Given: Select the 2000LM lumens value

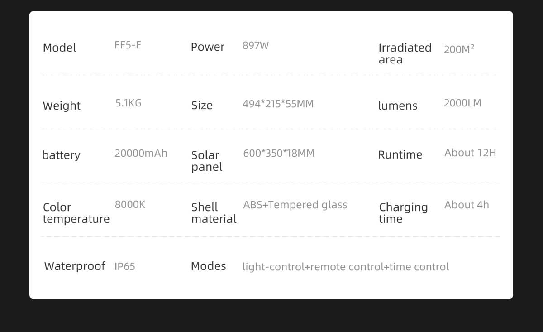Looking at the screenshot, I should point(462,103).
